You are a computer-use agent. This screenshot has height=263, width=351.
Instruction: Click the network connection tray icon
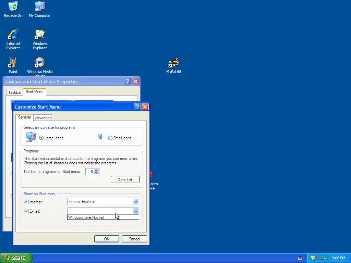point(319,258)
